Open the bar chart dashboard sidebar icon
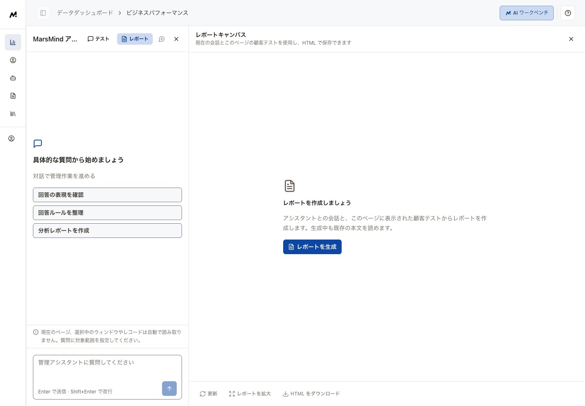 tap(13, 42)
